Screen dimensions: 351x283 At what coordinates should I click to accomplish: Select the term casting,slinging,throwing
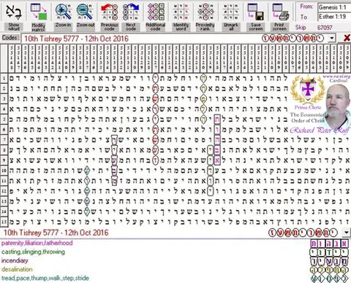coord(33,252)
